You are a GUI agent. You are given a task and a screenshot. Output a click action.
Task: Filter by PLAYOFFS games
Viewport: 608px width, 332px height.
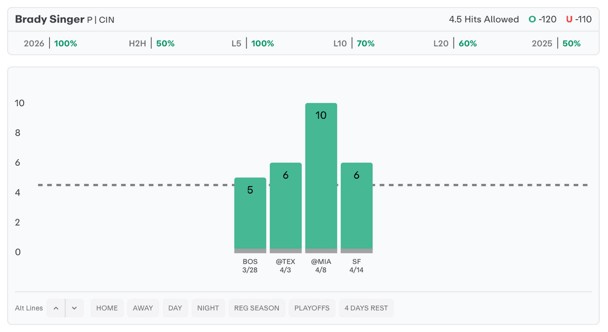click(x=312, y=308)
